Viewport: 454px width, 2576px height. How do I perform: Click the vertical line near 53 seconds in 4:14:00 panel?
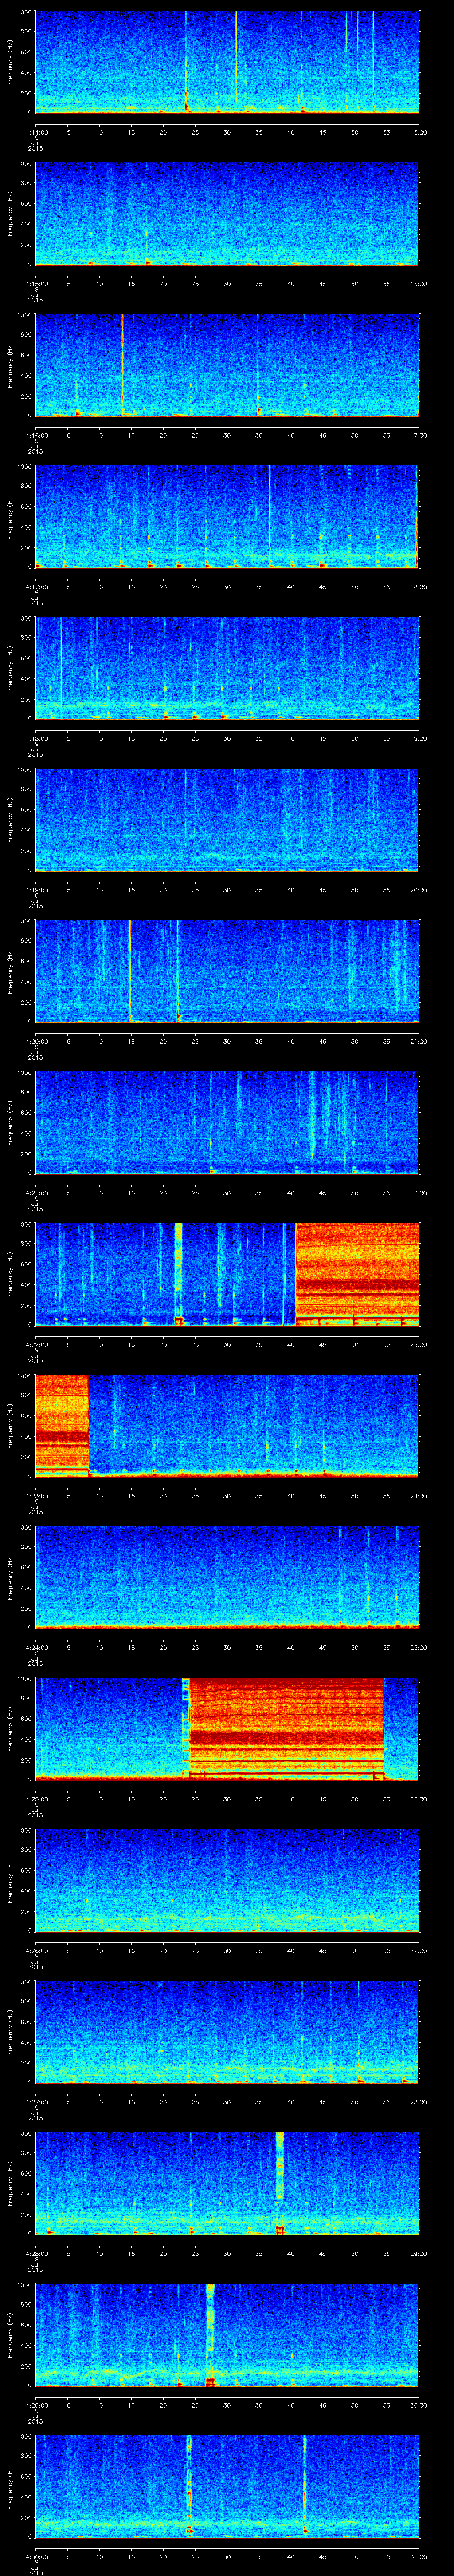[373, 62]
